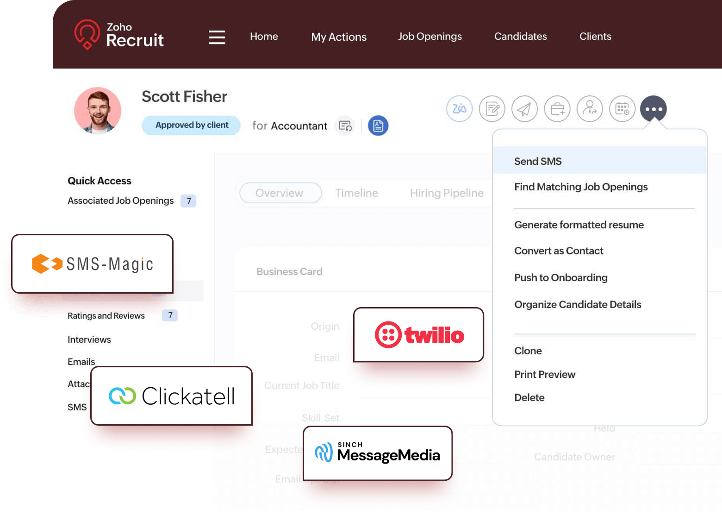Click the calendar with clock icon
The width and height of the screenshot is (722, 528).
coord(622,109)
